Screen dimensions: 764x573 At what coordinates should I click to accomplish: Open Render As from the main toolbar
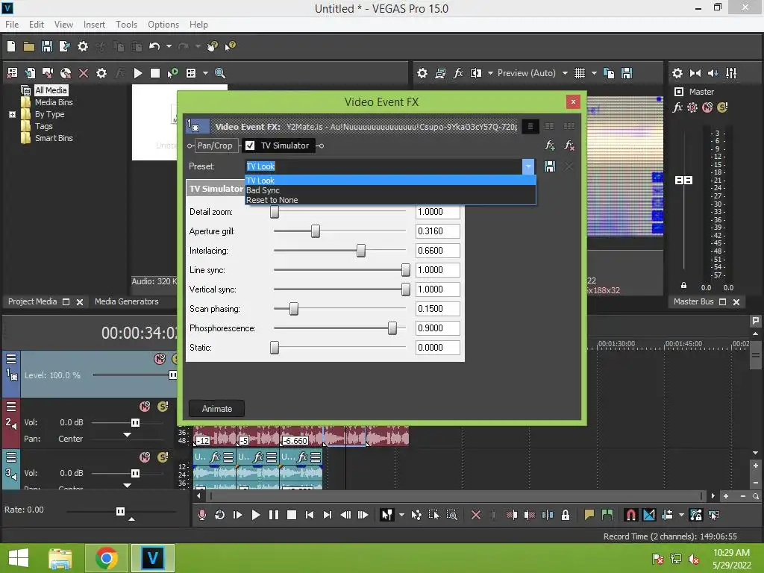click(65, 46)
